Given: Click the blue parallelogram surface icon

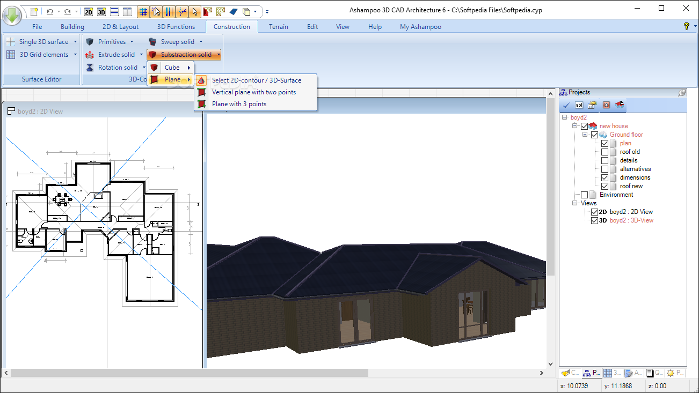Looking at the screenshot, I should click(x=234, y=11).
